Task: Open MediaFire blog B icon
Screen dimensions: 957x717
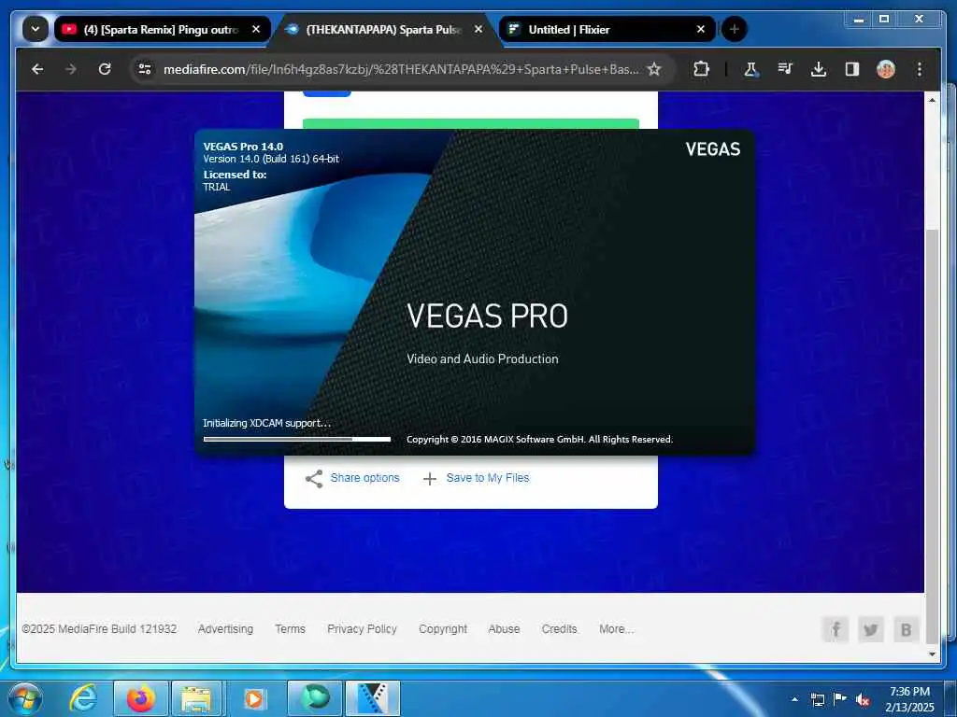Action: pos(907,629)
